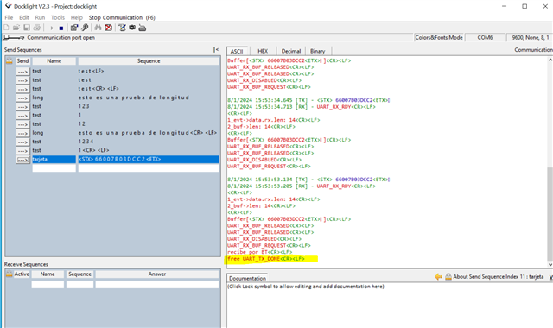Click the Answer column header
The height and width of the screenshot is (328, 553).
click(x=157, y=274)
